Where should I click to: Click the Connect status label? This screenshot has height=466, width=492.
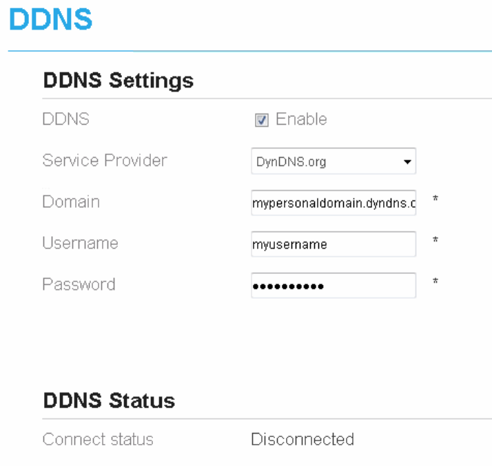click(98, 439)
